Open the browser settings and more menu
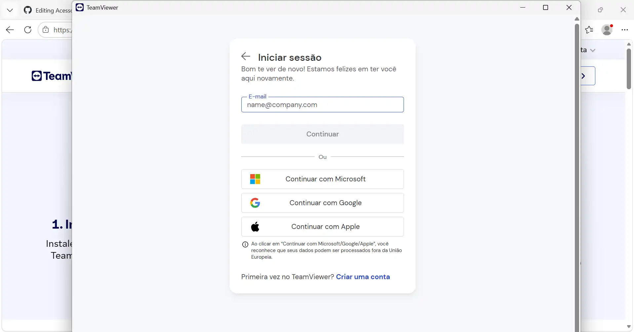Screen dimensions: 634x332 point(624,30)
